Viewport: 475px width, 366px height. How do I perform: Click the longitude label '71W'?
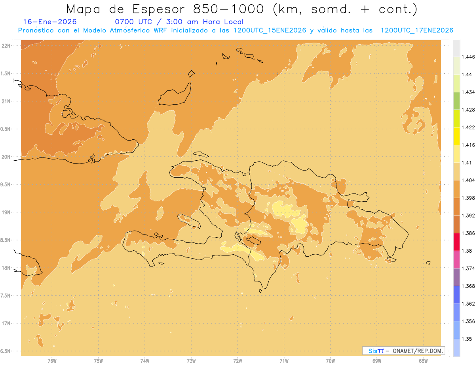284,360
